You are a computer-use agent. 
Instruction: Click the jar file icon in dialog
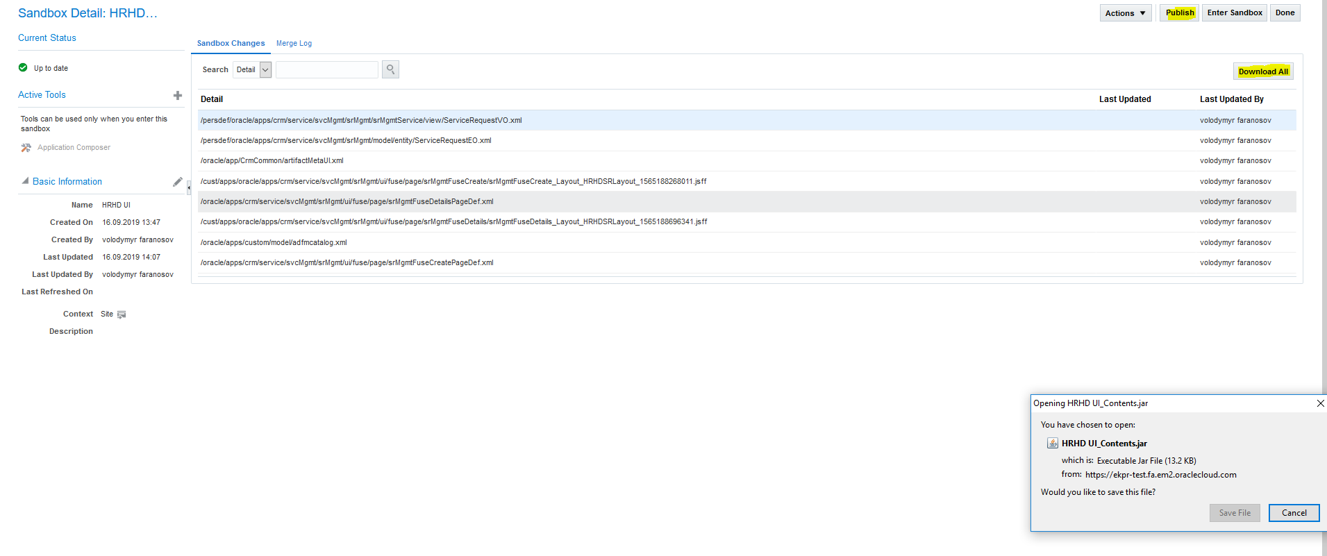point(1053,444)
